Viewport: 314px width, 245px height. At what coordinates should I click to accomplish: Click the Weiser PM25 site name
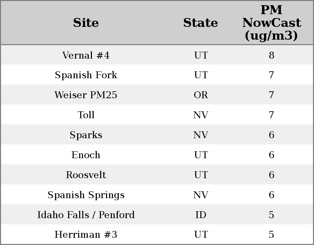pyautogui.click(x=86, y=95)
